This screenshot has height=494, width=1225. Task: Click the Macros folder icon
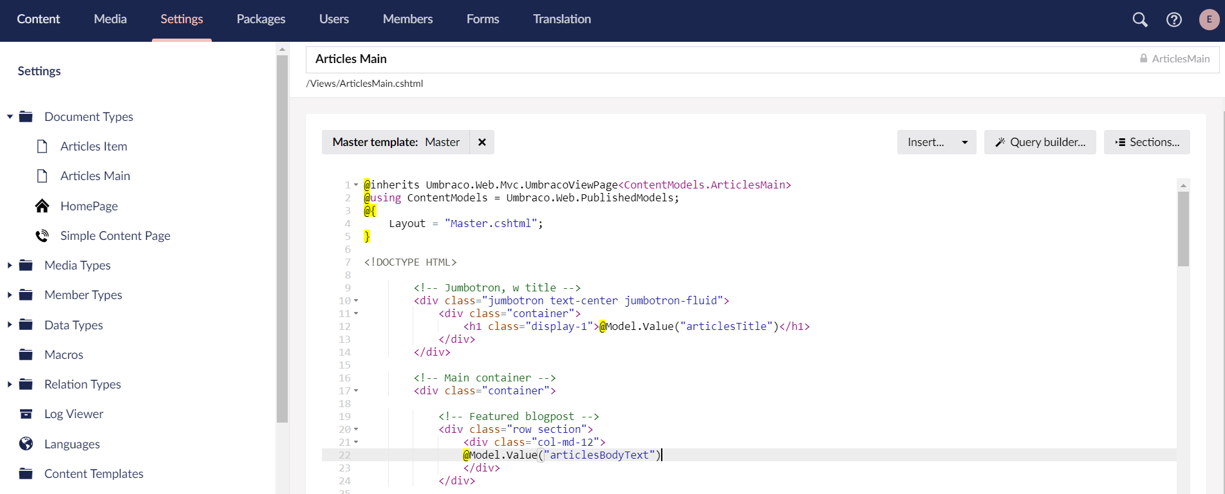[x=26, y=354]
